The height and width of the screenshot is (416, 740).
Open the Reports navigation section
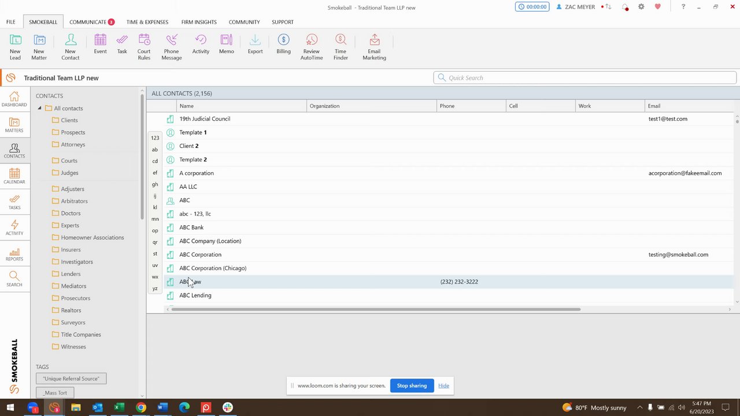14,253
